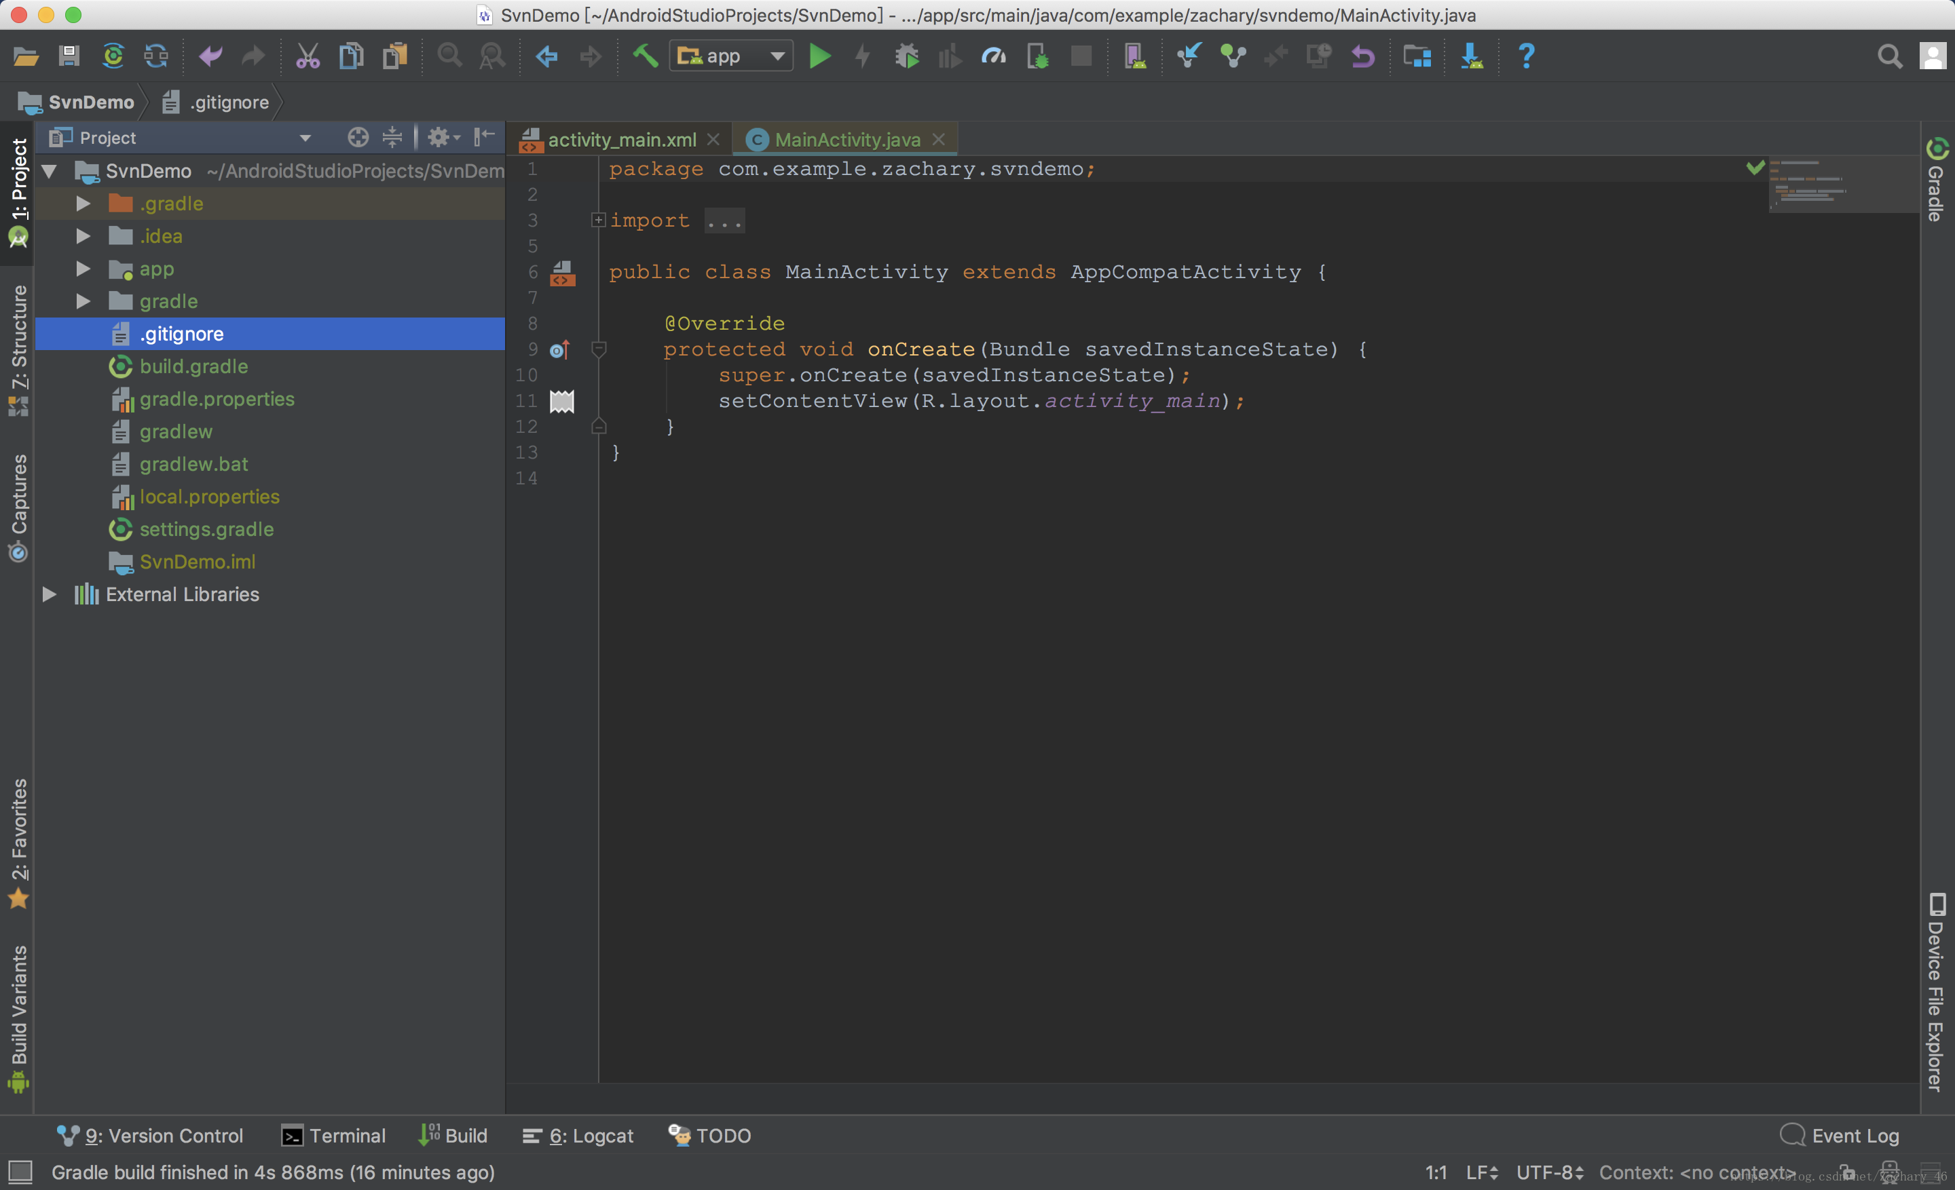Toggle tool window bars at bottom-left corner
This screenshot has width=1955, height=1190.
[20, 1172]
